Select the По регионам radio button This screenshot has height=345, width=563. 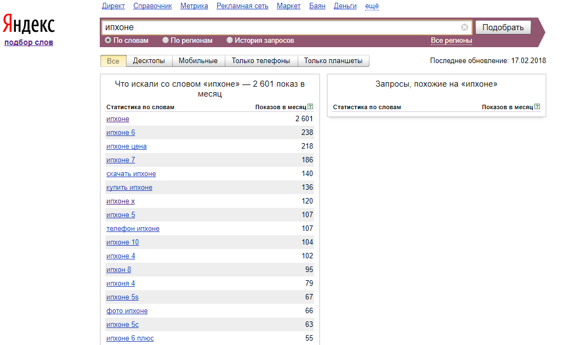(x=166, y=40)
